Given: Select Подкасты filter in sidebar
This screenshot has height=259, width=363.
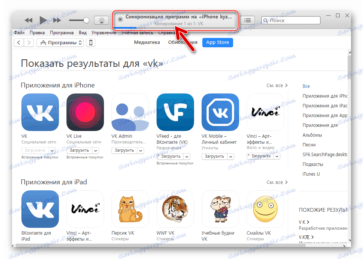Looking at the screenshot, I should [x=313, y=164].
